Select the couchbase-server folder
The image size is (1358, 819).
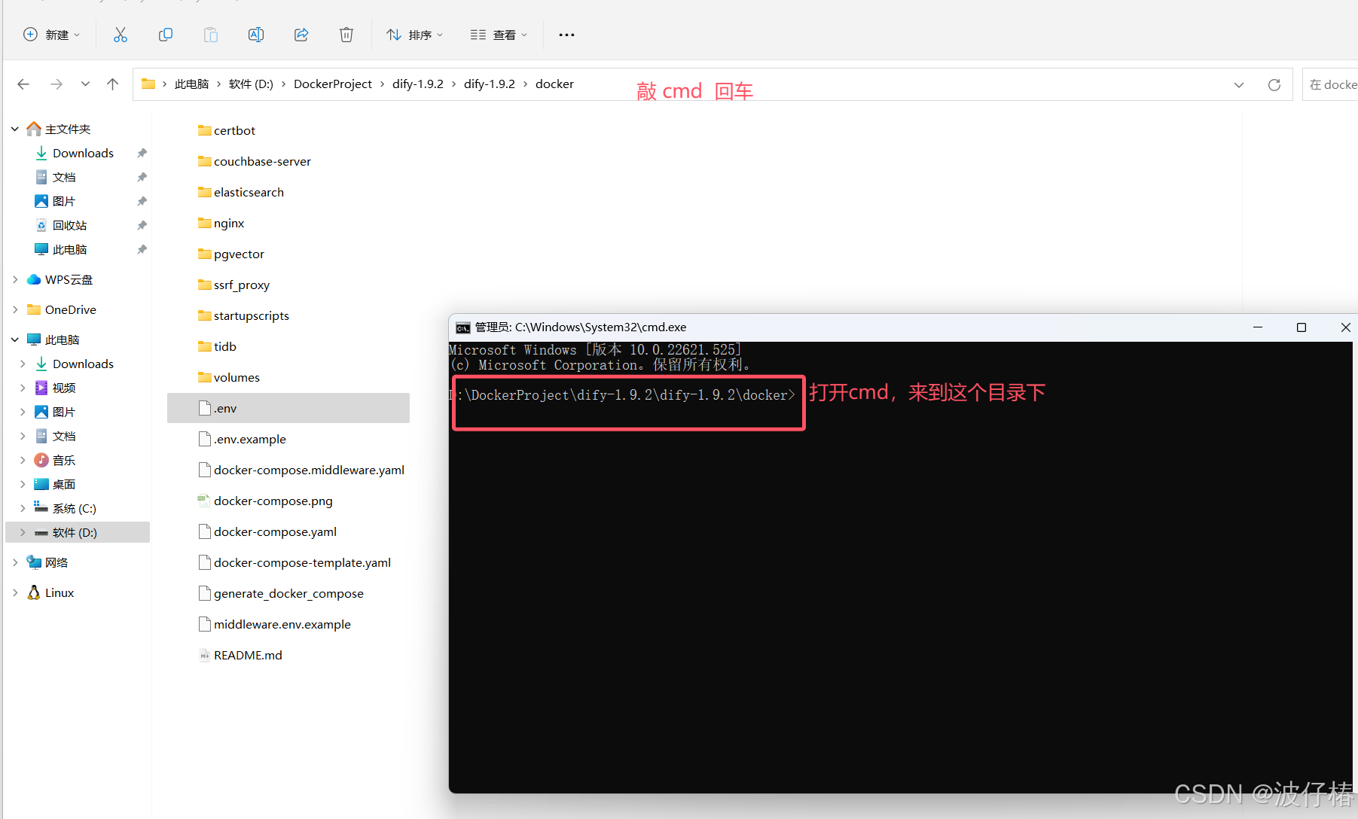tap(254, 161)
